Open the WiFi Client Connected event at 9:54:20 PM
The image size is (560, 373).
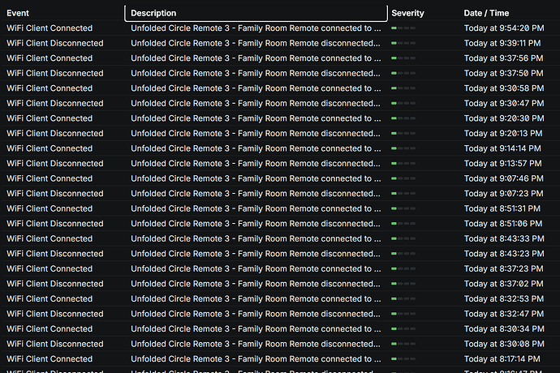tap(50, 28)
